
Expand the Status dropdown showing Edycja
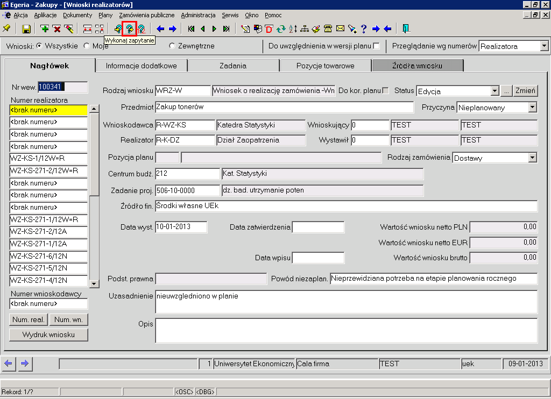click(495, 91)
